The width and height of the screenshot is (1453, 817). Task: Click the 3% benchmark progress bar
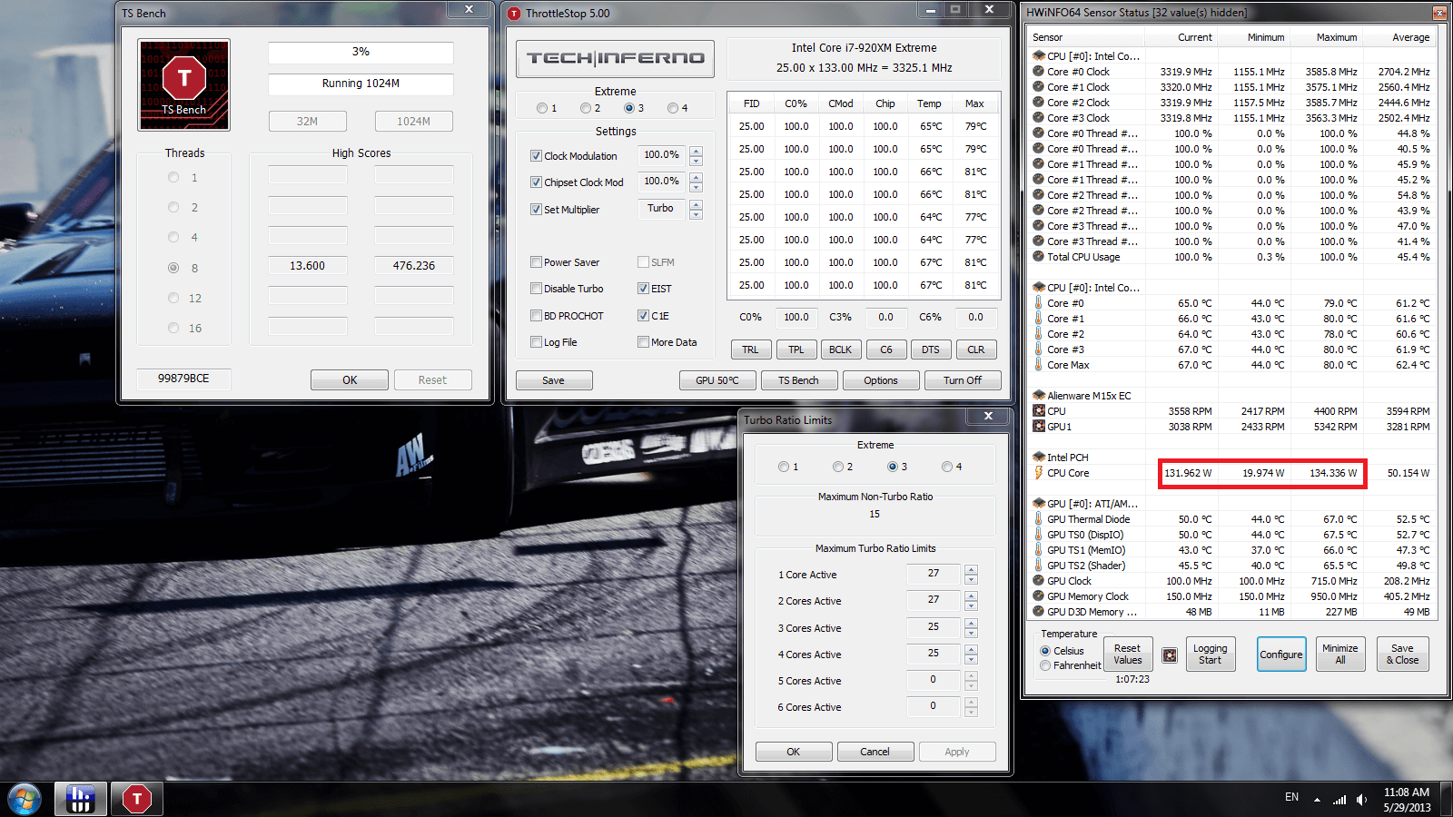361,53
